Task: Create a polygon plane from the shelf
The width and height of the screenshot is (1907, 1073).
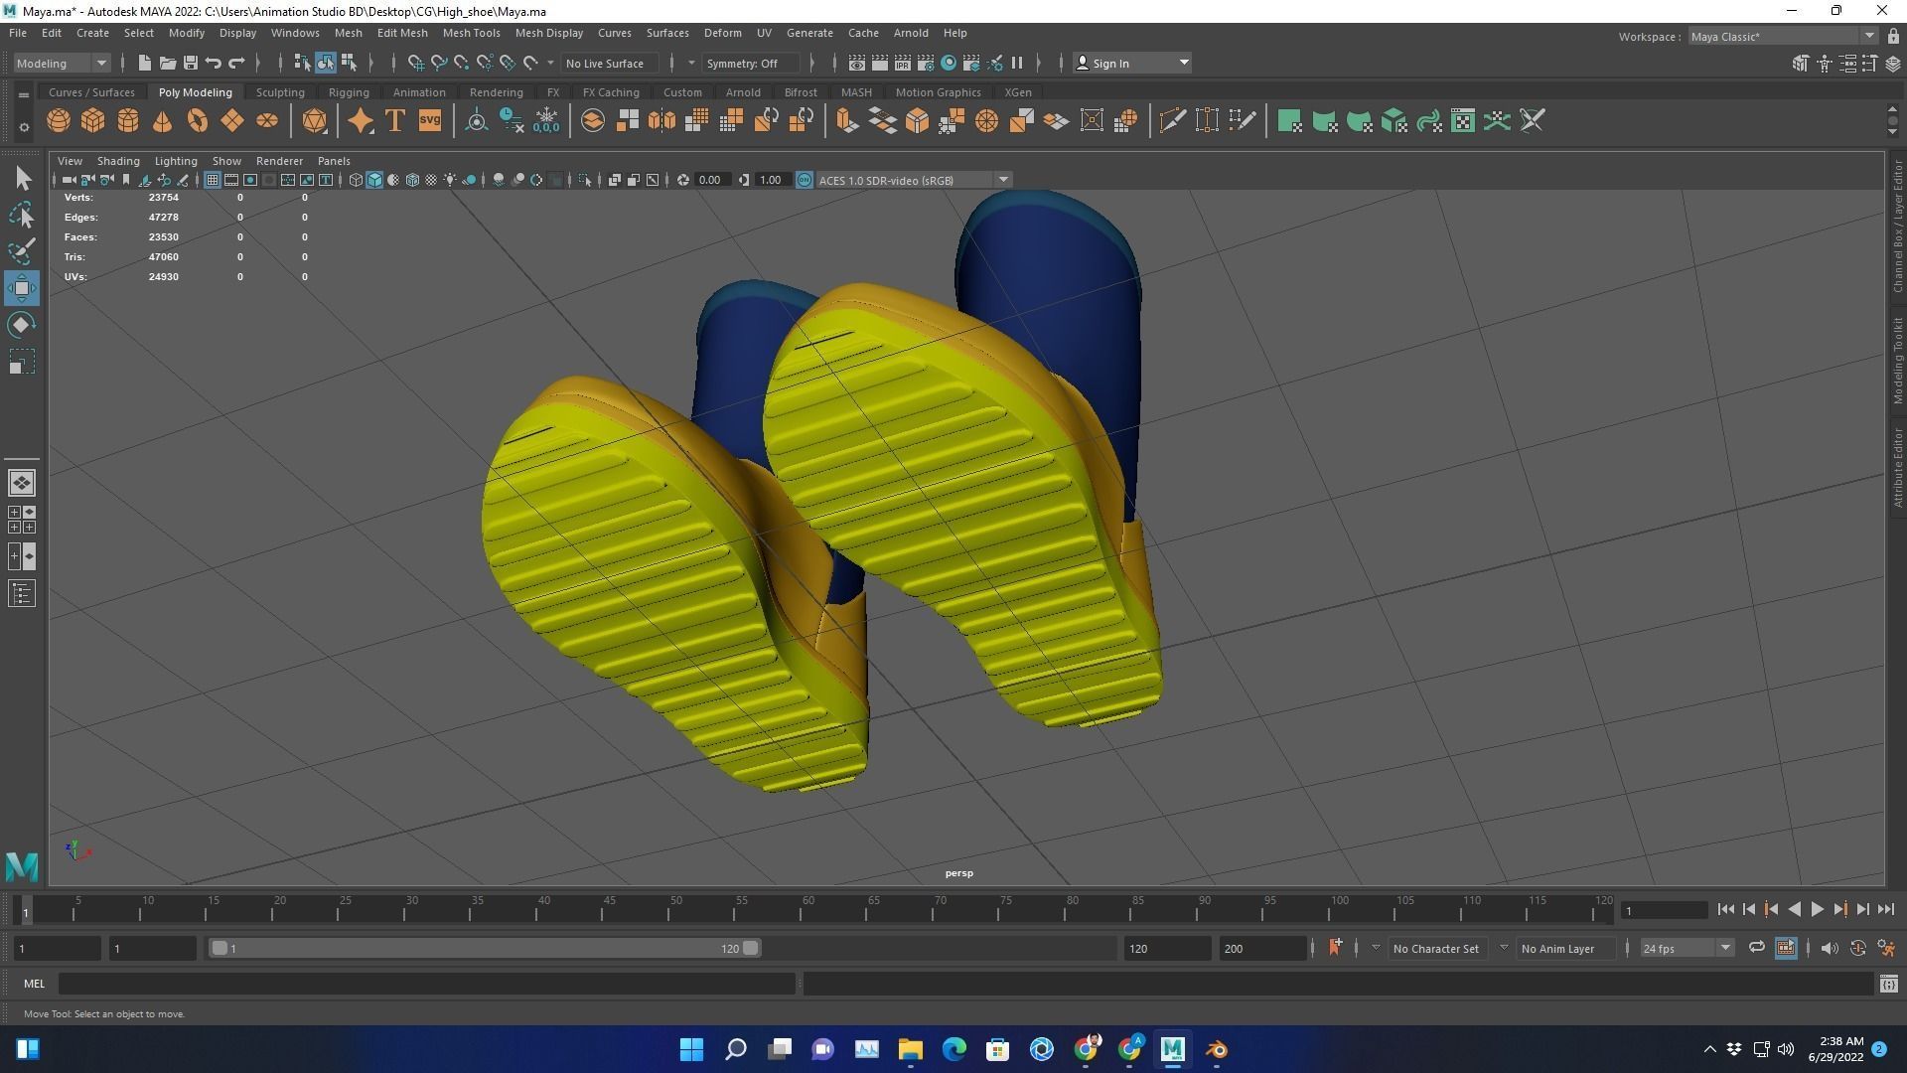Action: pos(232,121)
